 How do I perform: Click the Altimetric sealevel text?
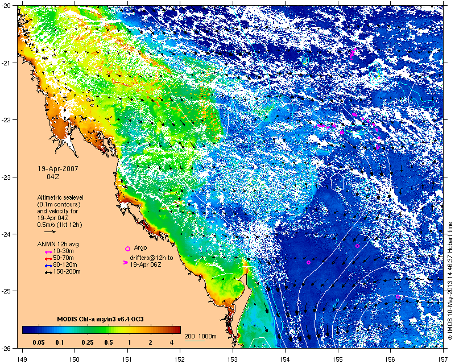pyautogui.click(x=60, y=197)
